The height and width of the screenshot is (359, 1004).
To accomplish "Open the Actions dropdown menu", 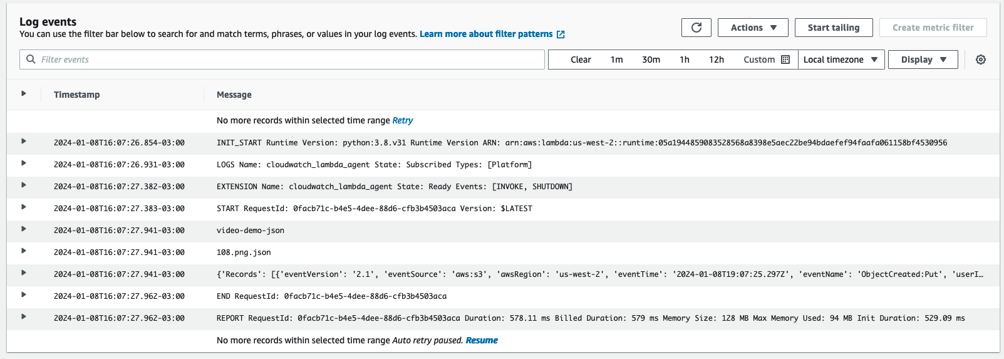I will pyautogui.click(x=753, y=28).
